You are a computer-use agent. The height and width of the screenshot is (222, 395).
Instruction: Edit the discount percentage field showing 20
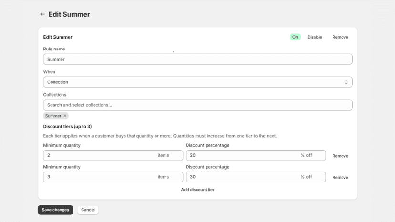coord(256,155)
